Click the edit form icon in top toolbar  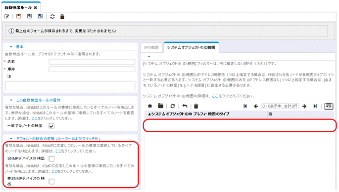click(x=7, y=16)
